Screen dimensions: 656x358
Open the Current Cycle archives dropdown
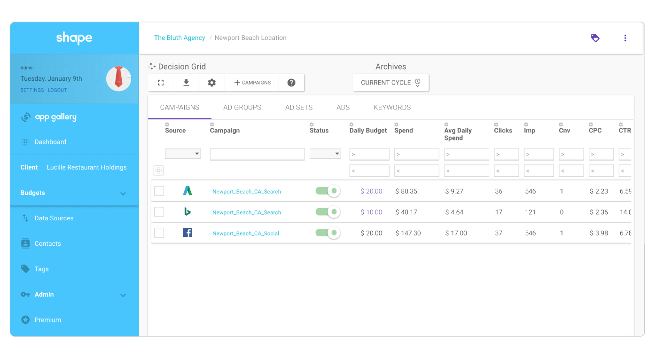(x=390, y=83)
